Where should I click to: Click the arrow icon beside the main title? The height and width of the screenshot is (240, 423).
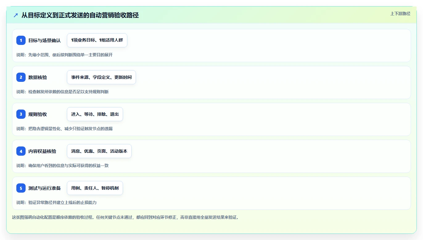(x=16, y=15)
